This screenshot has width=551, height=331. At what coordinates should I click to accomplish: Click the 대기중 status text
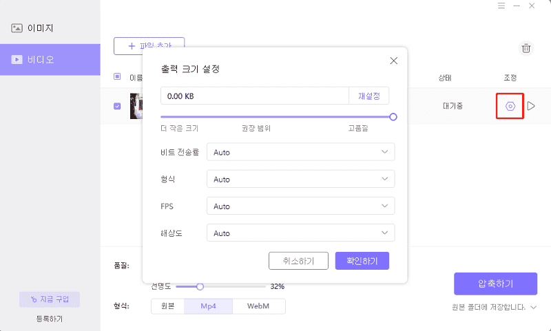coord(453,106)
